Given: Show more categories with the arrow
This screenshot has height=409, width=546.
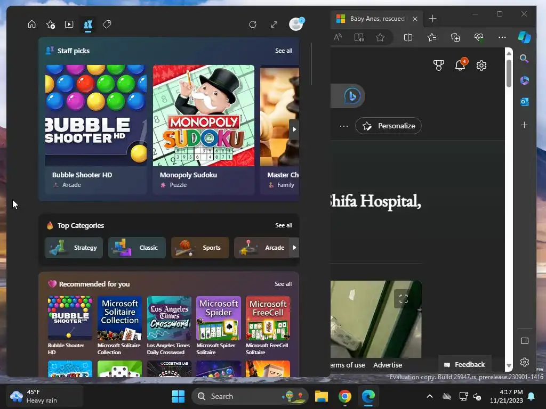Looking at the screenshot, I should [x=294, y=248].
